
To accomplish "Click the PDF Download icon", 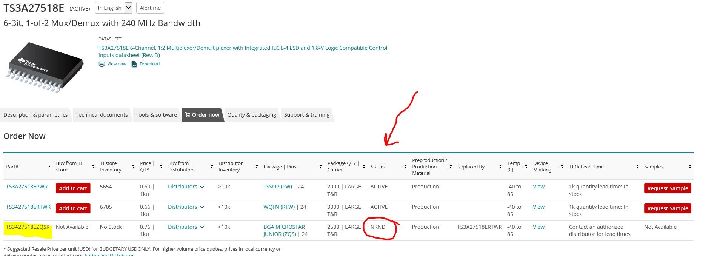I will [x=134, y=64].
